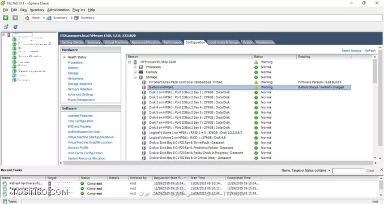This screenshot has height=204, width=384.
Task: Close the Recent Tasks panel
Action: tap(381, 170)
